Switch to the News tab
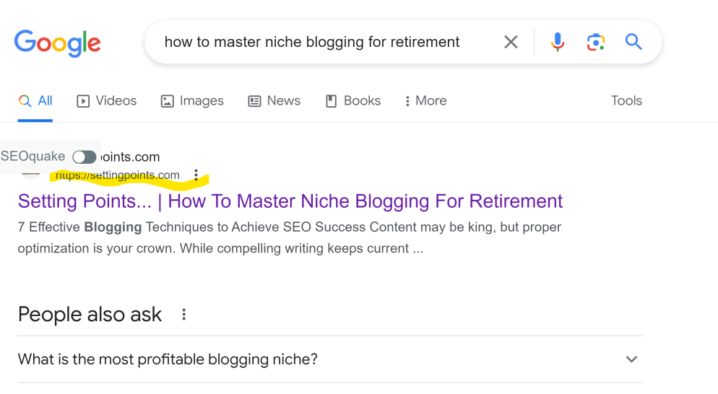718x394 pixels. point(274,101)
